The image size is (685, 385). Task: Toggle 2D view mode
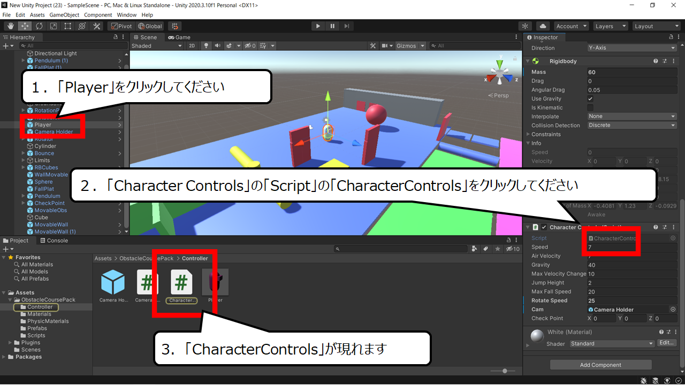pyautogui.click(x=192, y=46)
